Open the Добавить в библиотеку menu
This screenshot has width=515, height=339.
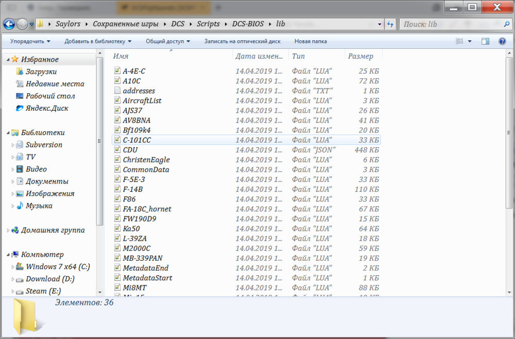tap(98, 41)
